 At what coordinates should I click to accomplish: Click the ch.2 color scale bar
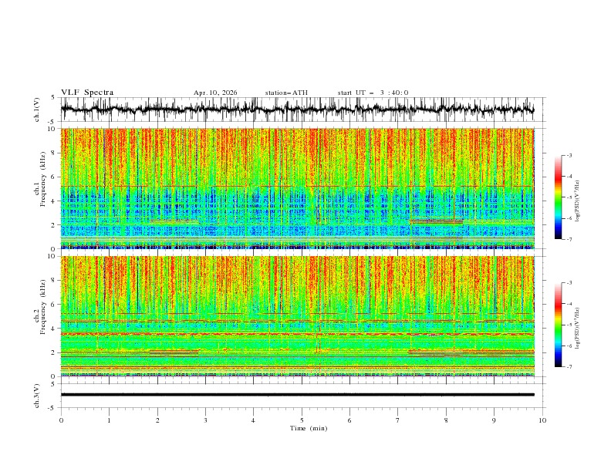pyautogui.click(x=558, y=325)
